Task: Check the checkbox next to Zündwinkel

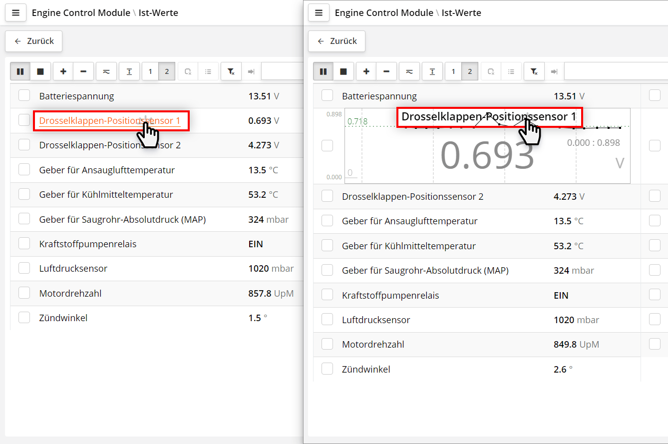Action: (x=327, y=369)
